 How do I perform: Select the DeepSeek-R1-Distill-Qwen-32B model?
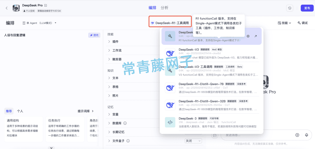[212, 105]
